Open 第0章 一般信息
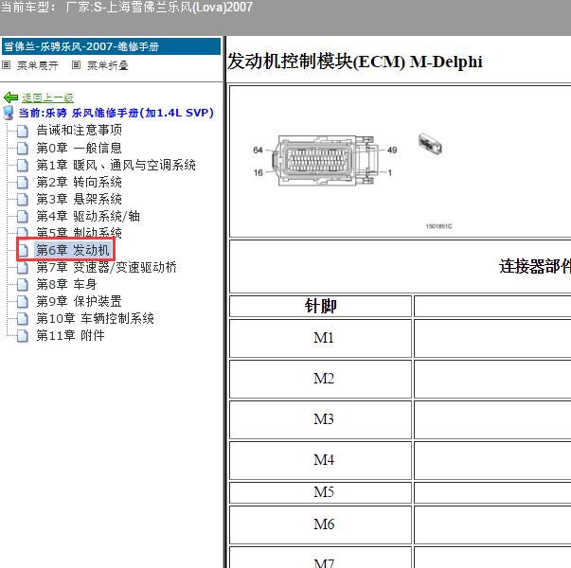The image size is (571, 568). pos(79,148)
